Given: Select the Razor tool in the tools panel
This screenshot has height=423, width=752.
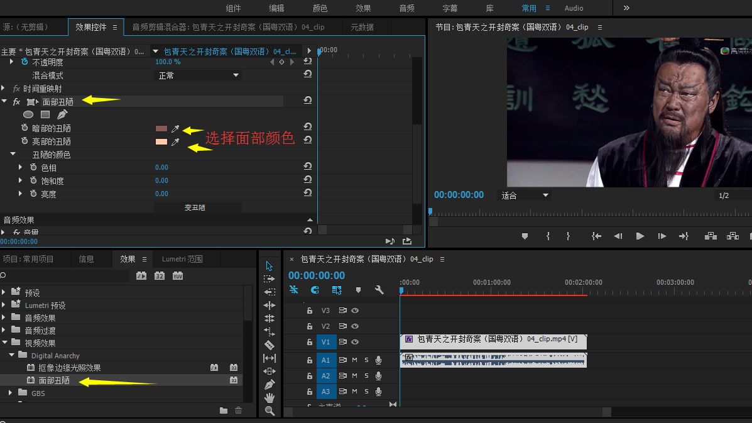Looking at the screenshot, I should [x=270, y=344].
